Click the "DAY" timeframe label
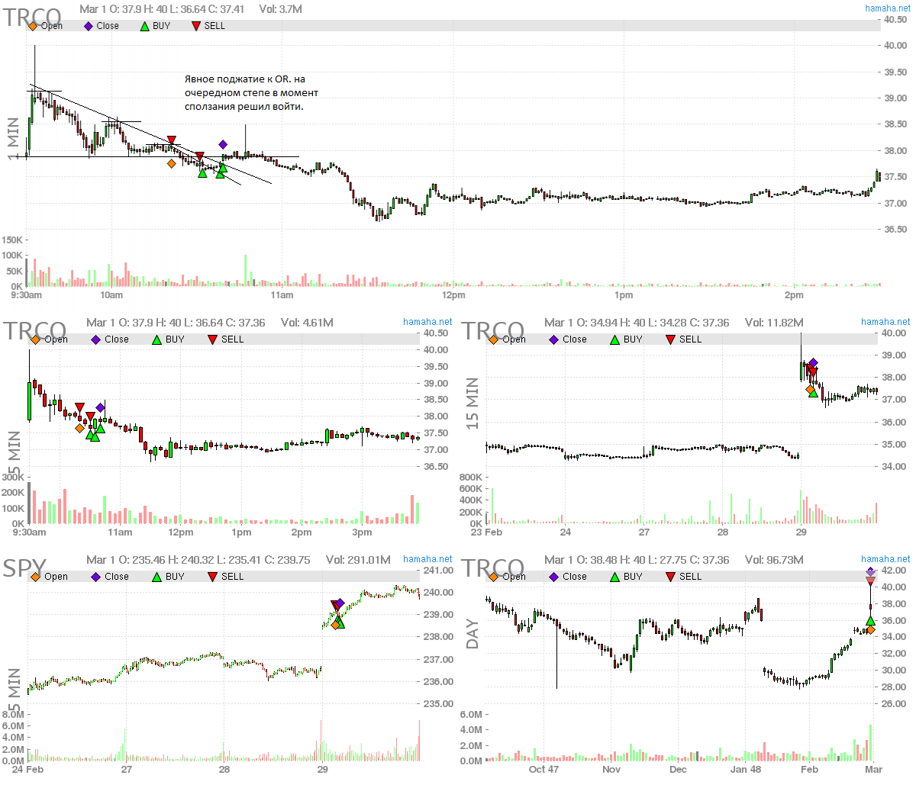The width and height of the screenshot is (916, 788). 473,635
